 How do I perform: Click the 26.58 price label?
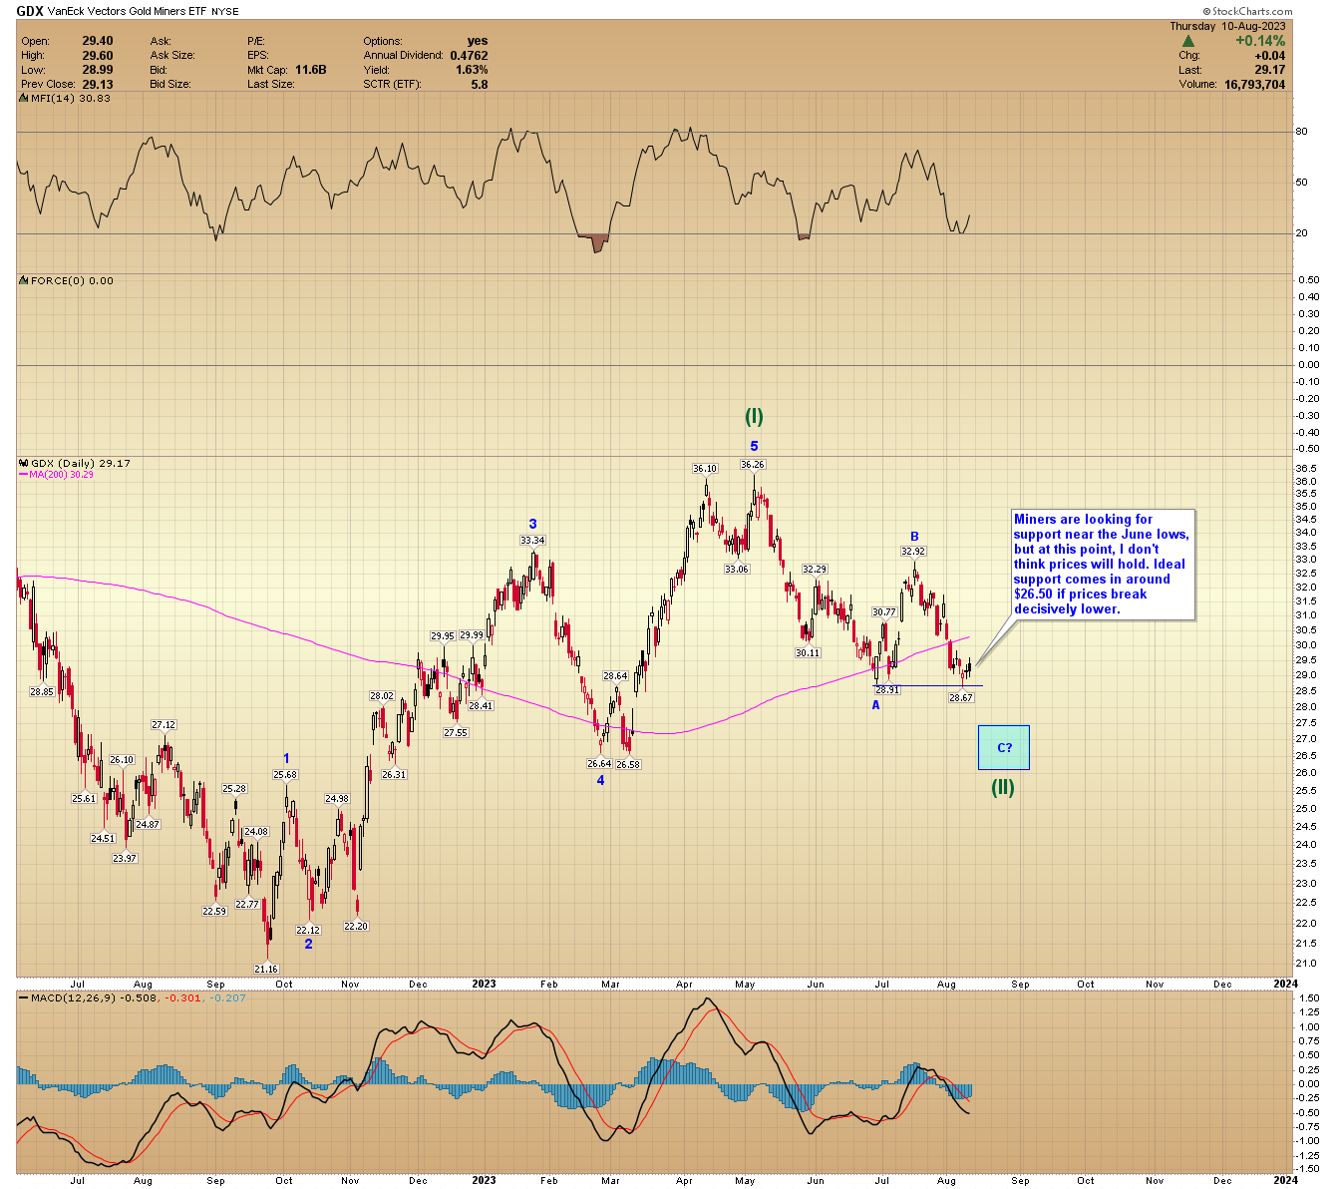point(628,765)
